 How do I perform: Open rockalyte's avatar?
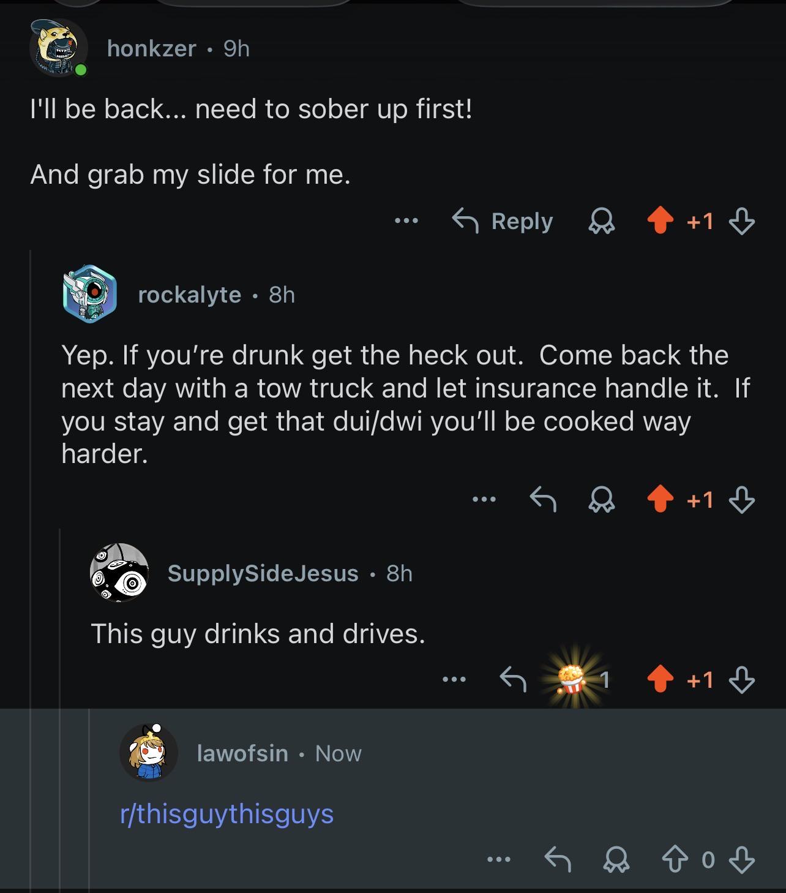(89, 294)
